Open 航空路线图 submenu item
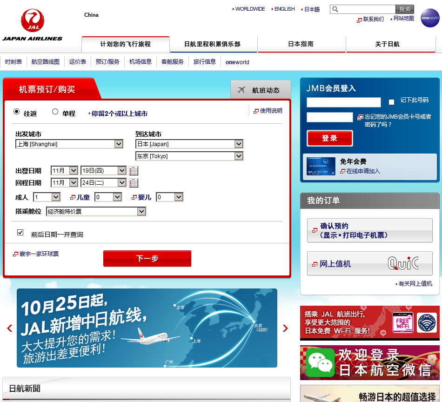This screenshot has width=442, height=402. click(x=46, y=62)
